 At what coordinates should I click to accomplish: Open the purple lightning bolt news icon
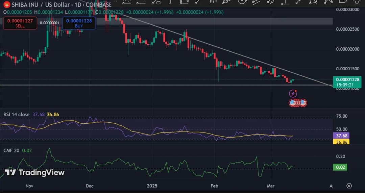click(x=293, y=93)
